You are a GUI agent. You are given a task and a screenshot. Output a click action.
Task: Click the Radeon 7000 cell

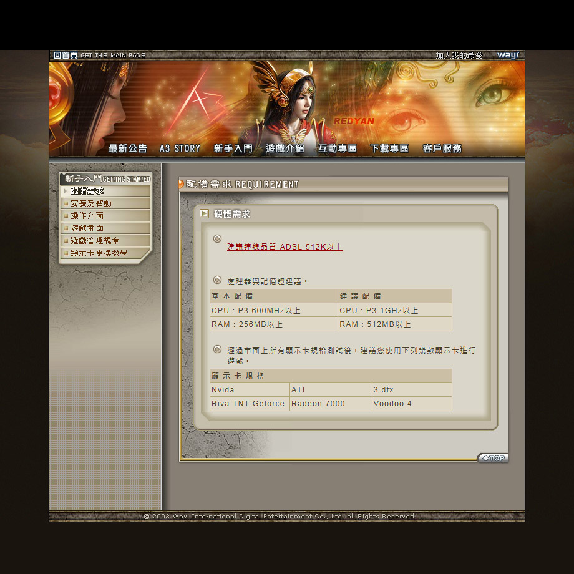coord(331,404)
